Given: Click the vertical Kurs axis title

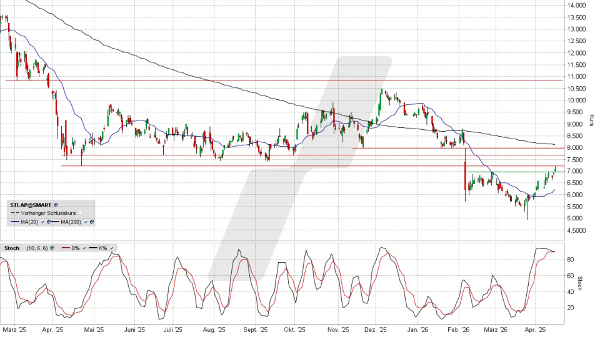Looking at the screenshot, I should pyautogui.click(x=592, y=120).
